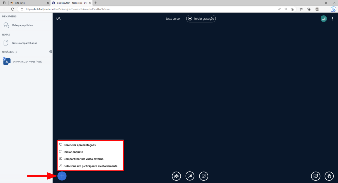Click the MENSAGENS section header
This screenshot has height=183, width=338.
coord(9,16)
